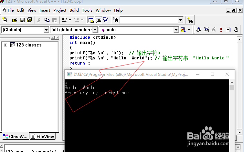Click the Paste clipboard icon
244x152 pixels.
tap(54, 20)
